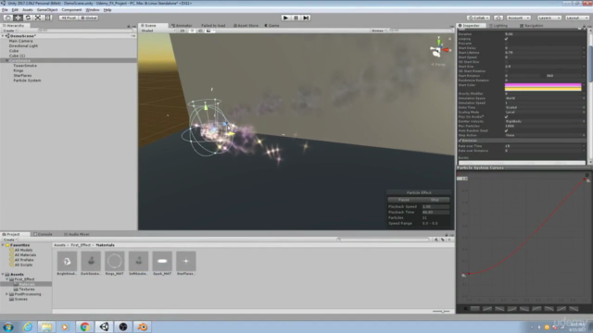Toggle the Emission module checkbox
This screenshot has width=593, height=333.
click(461, 141)
